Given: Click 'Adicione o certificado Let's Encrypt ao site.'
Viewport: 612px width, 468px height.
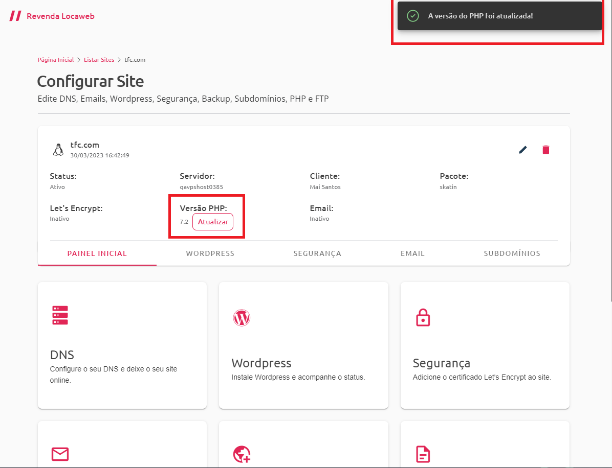Looking at the screenshot, I should (x=482, y=377).
